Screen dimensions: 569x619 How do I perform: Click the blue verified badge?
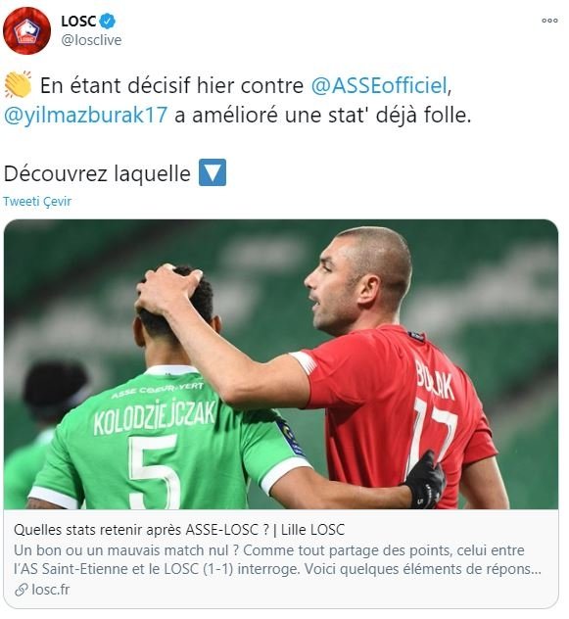[107, 21]
